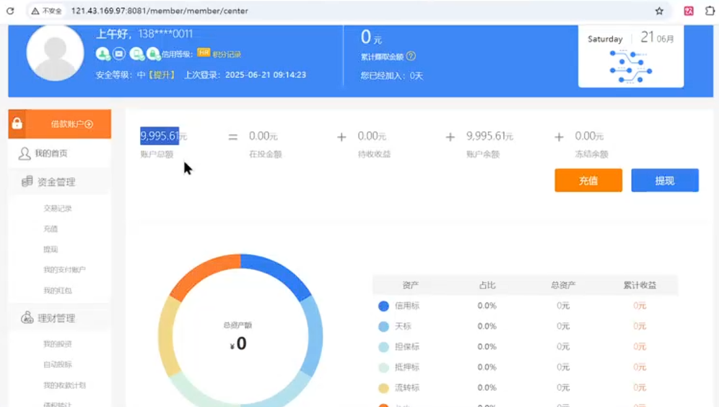Click the 流转标 row label

click(x=407, y=388)
